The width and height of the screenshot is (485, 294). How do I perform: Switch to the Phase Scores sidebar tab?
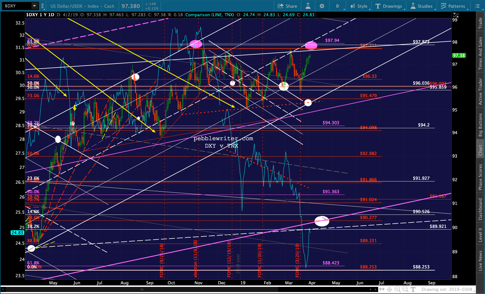[480, 177]
